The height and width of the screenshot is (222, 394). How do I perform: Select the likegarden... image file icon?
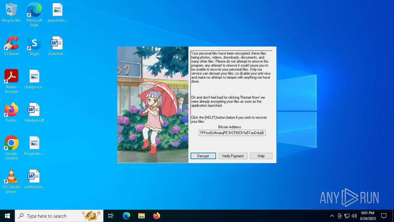tap(34, 146)
